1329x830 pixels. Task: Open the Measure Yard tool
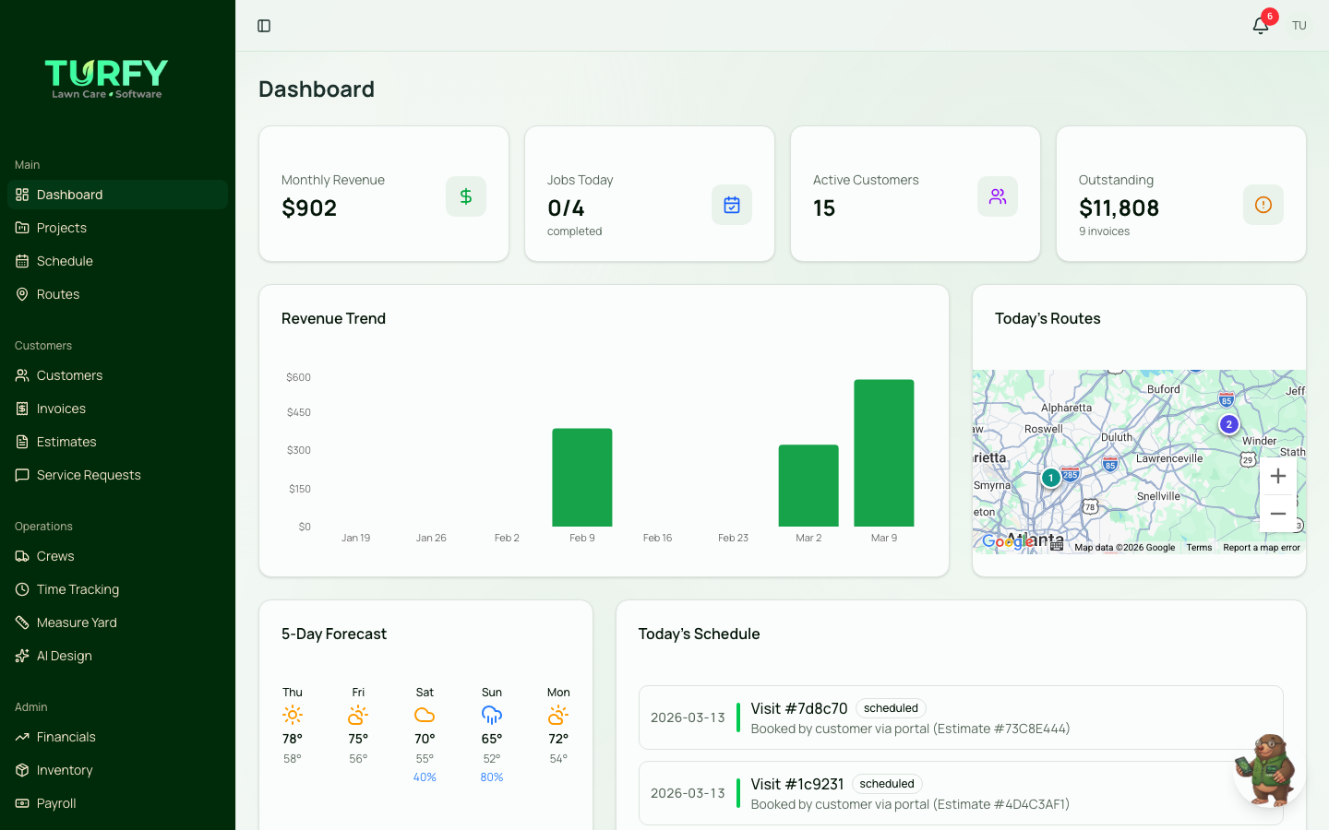click(x=117, y=622)
